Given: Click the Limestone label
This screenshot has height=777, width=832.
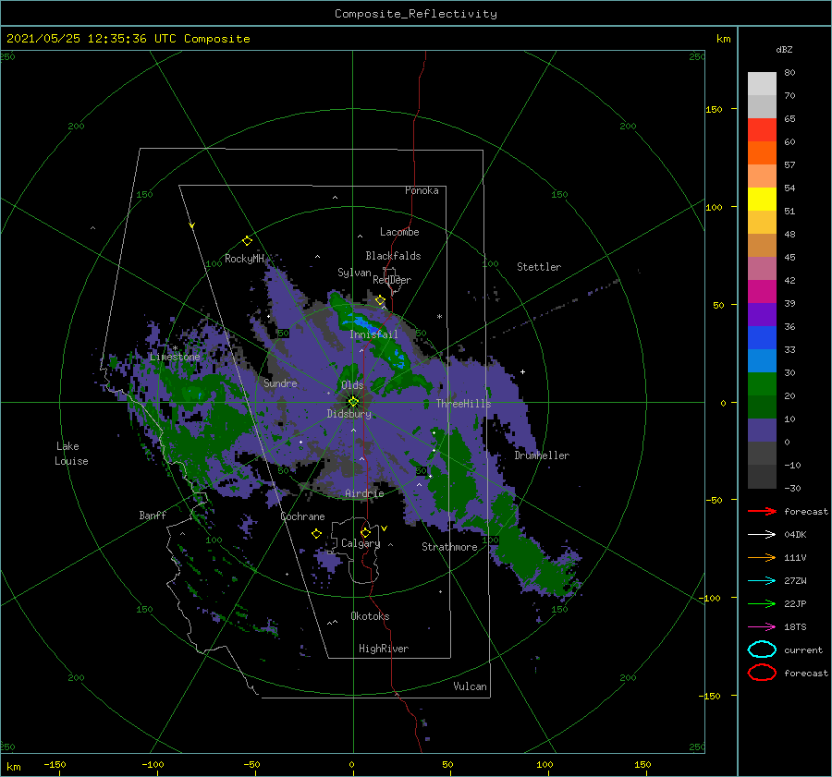Looking at the screenshot, I should [x=175, y=357].
